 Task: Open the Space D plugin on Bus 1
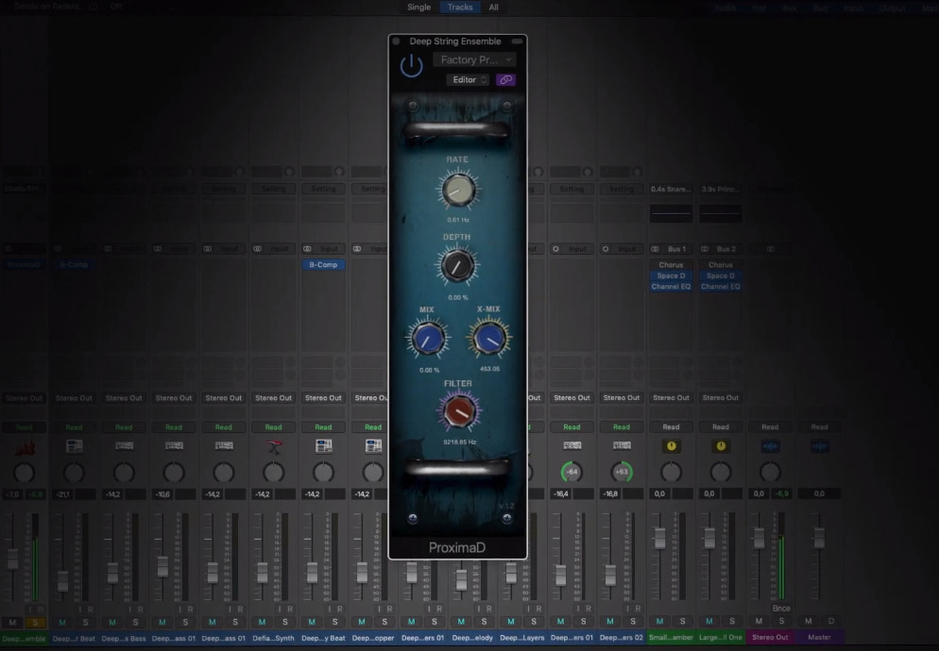pyautogui.click(x=671, y=275)
